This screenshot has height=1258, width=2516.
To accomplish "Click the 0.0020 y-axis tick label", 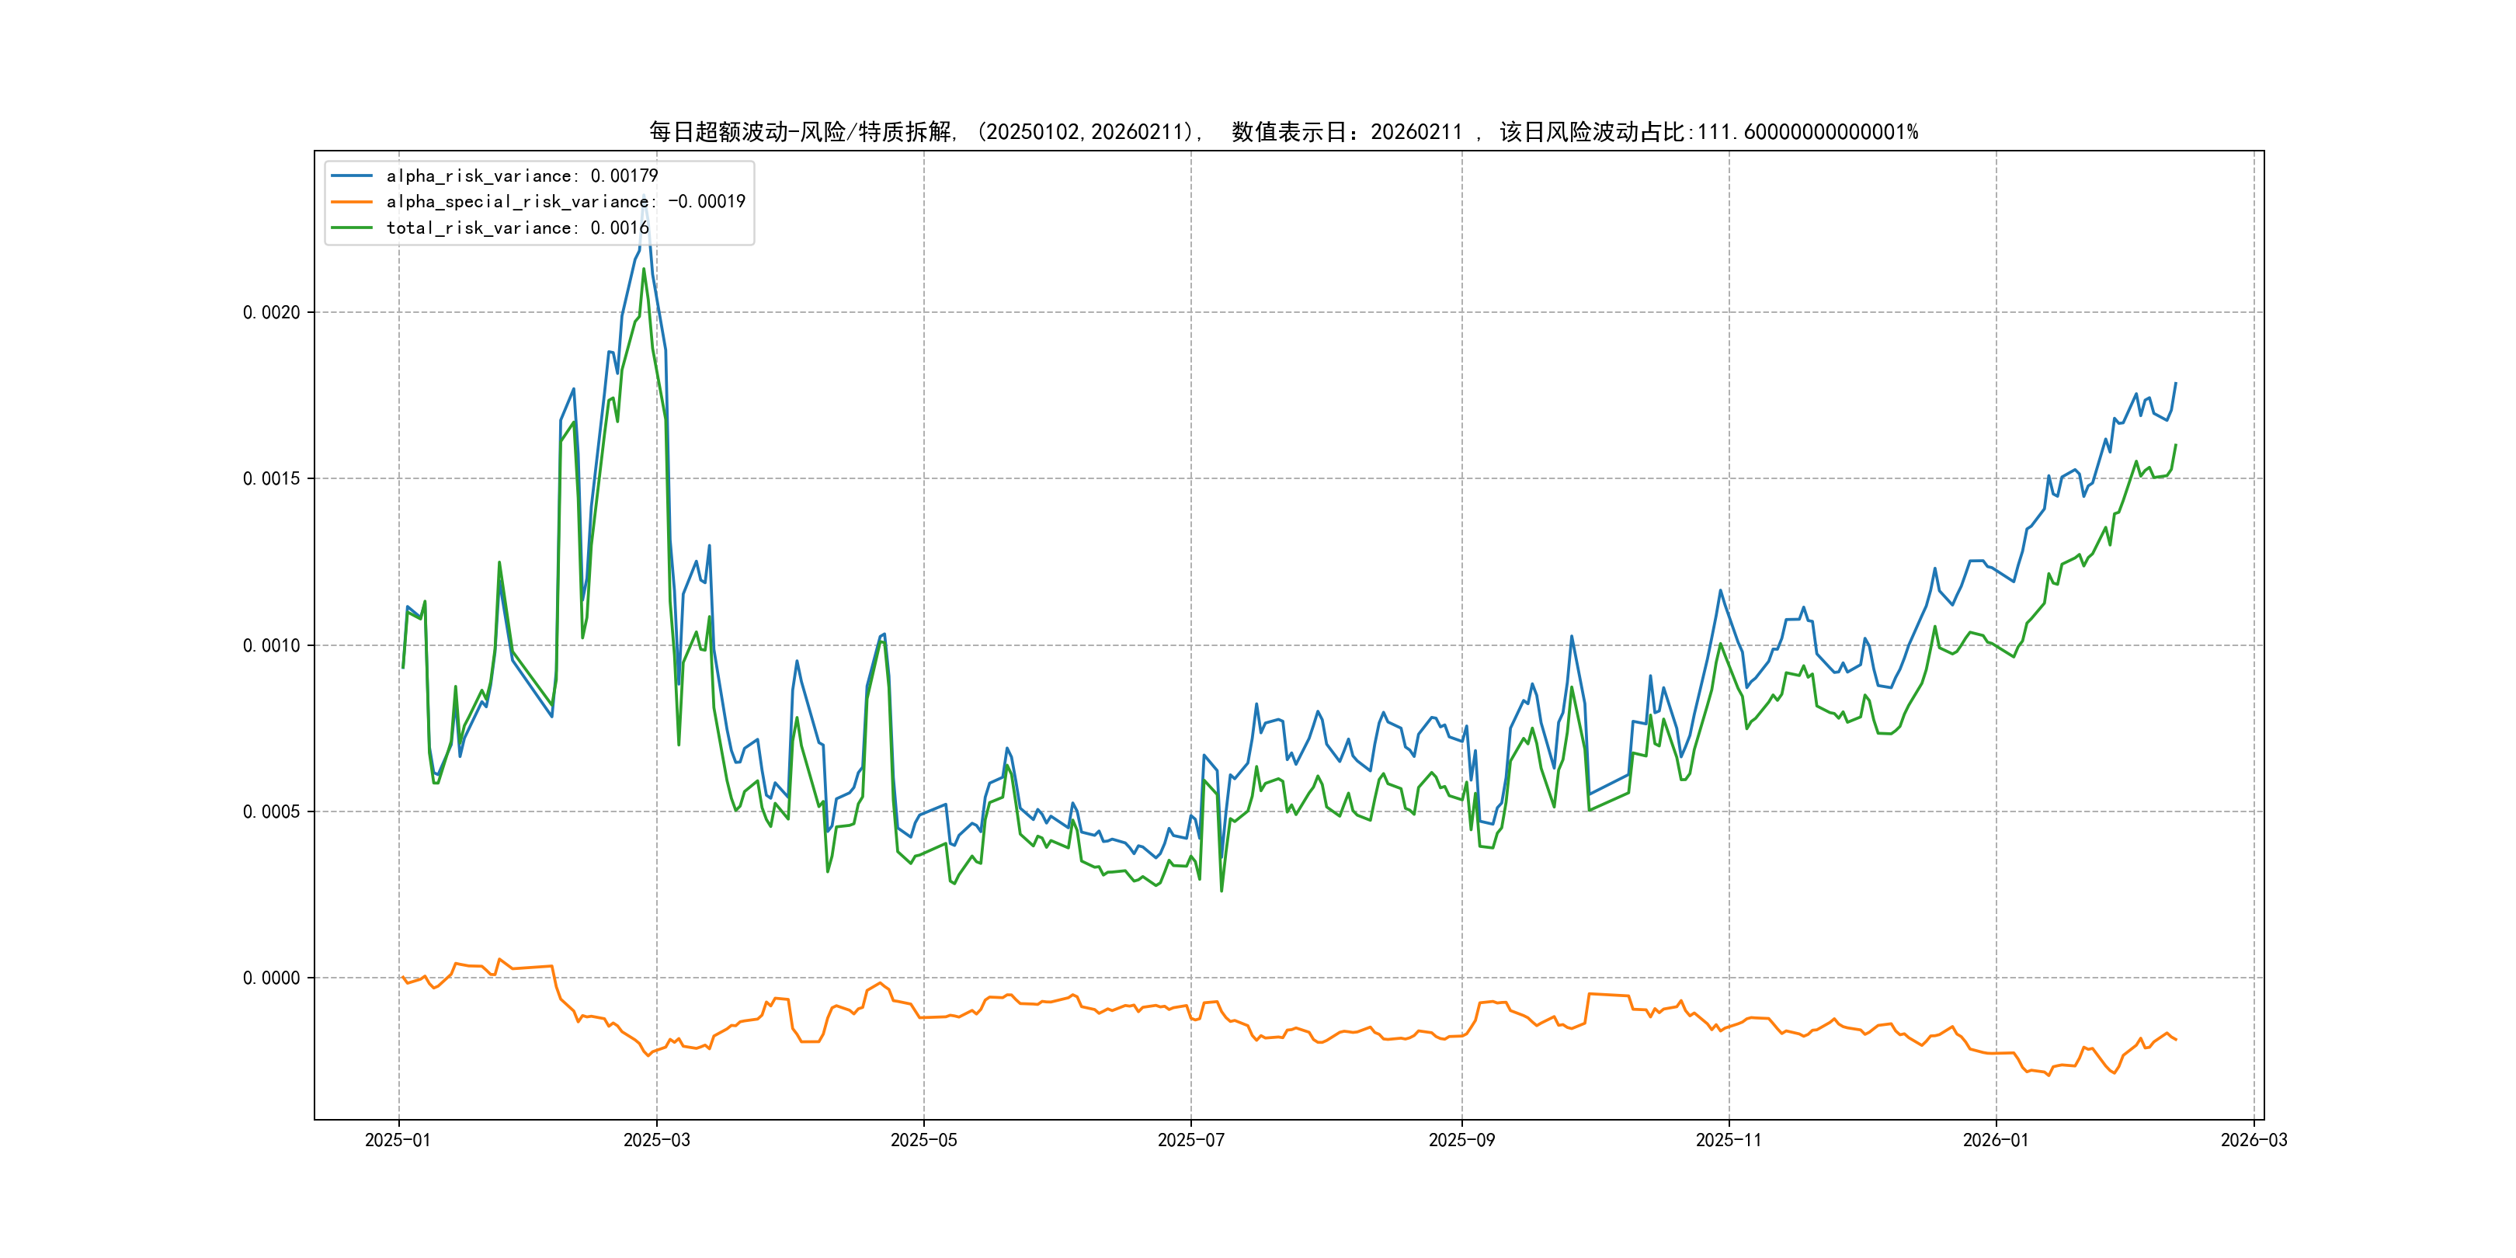I will click(272, 312).
